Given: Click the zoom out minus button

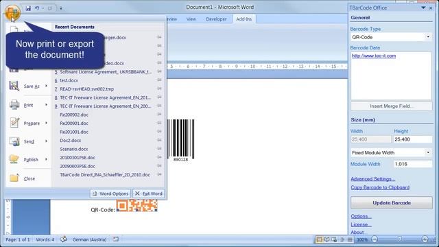Looking at the screenshot, I should [375, 239].
